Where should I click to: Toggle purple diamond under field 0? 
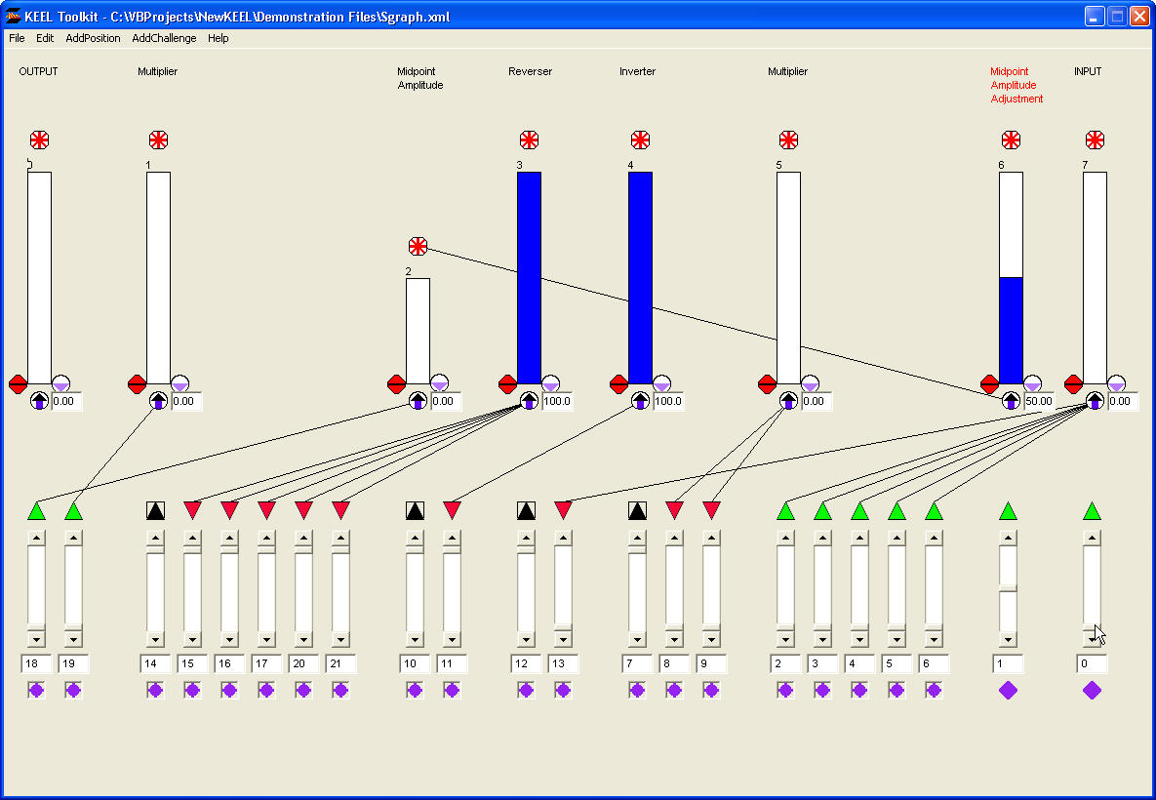point(1092,690)
